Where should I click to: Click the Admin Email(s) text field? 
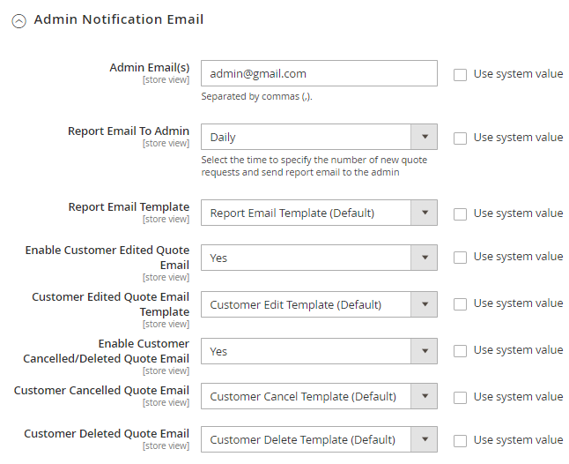coord(319,74)
